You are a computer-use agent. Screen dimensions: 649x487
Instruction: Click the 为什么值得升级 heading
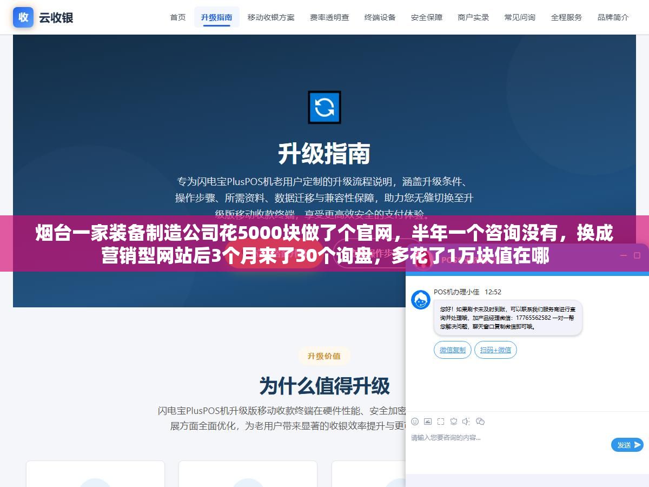tap(325, 386)
